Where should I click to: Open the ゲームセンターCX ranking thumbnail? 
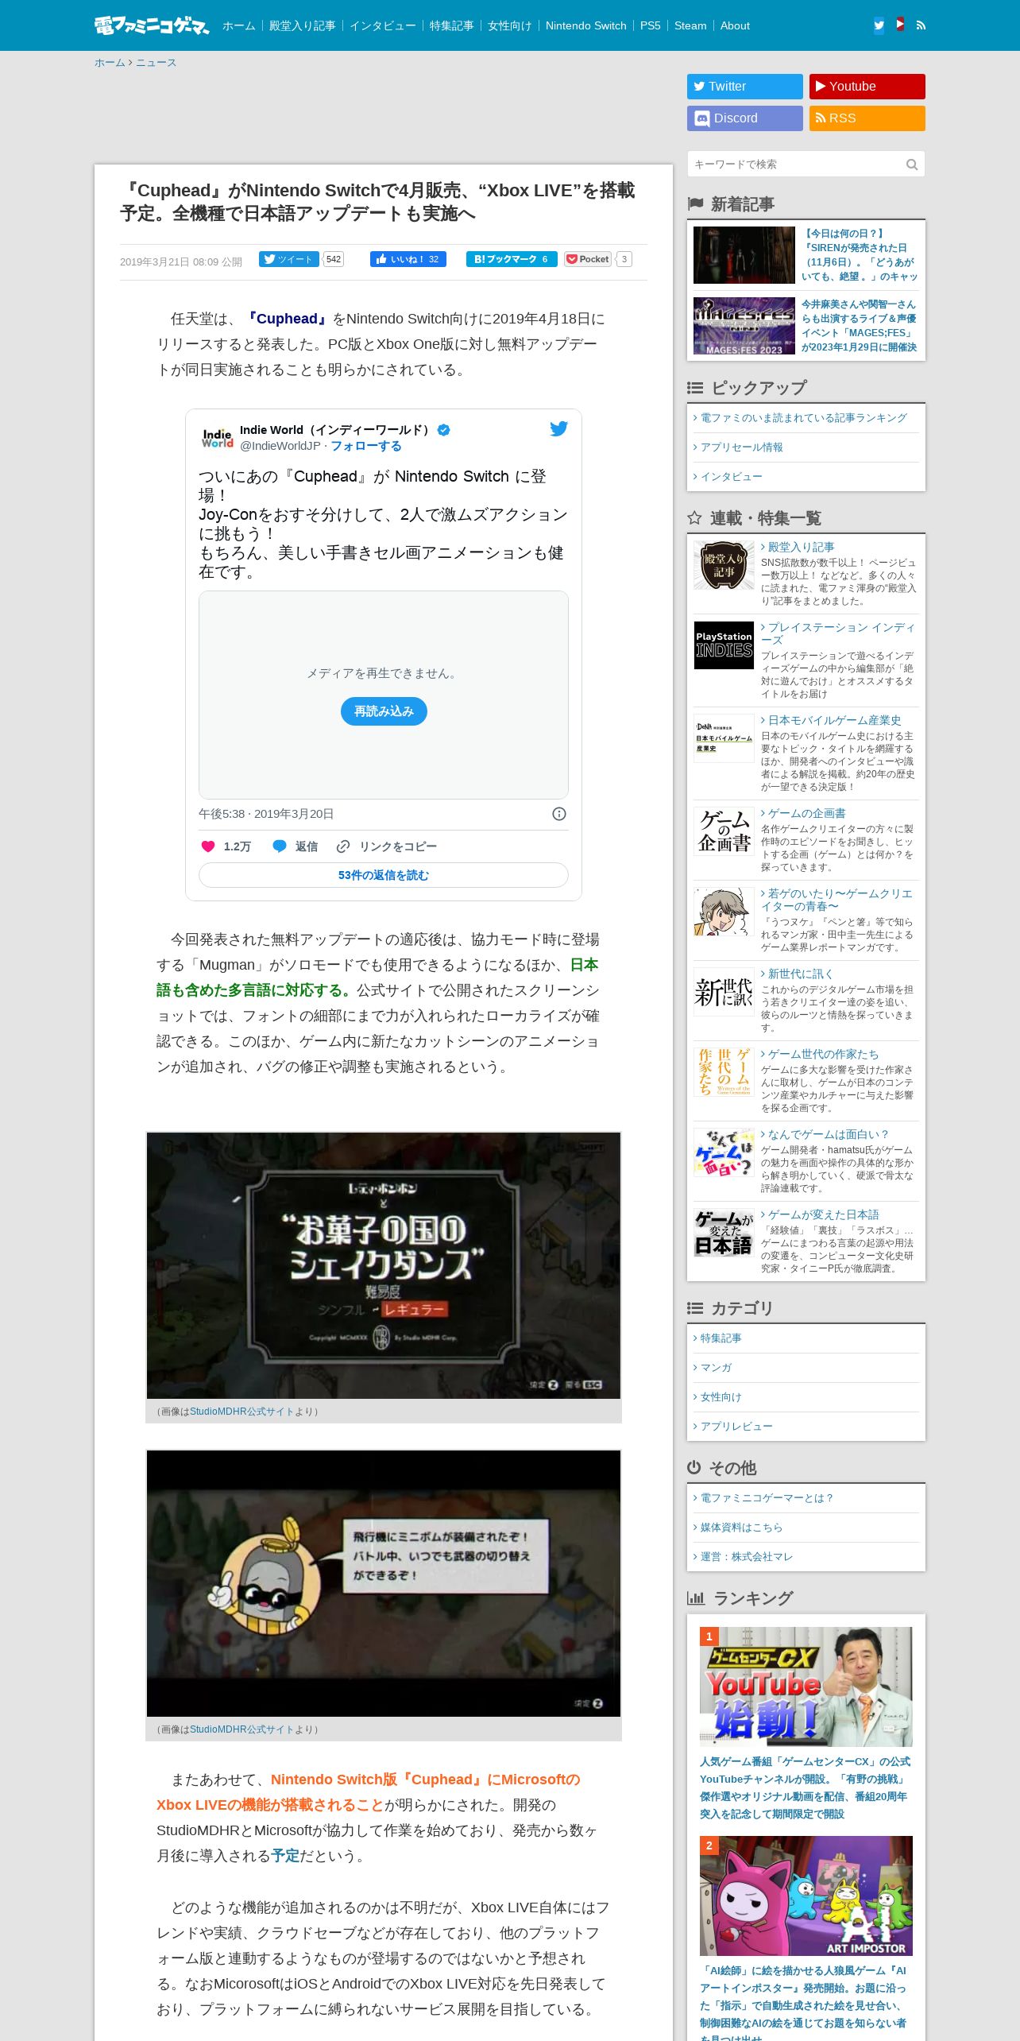click(806, 1687)
